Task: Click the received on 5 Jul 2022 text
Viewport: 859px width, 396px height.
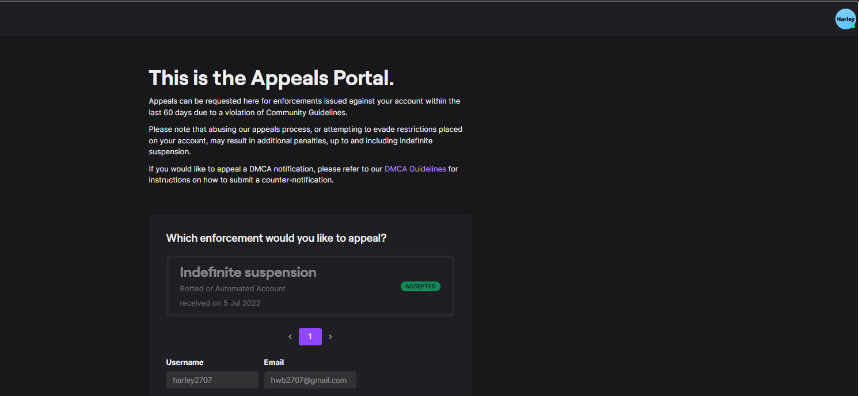Action: tap(221, 303)
